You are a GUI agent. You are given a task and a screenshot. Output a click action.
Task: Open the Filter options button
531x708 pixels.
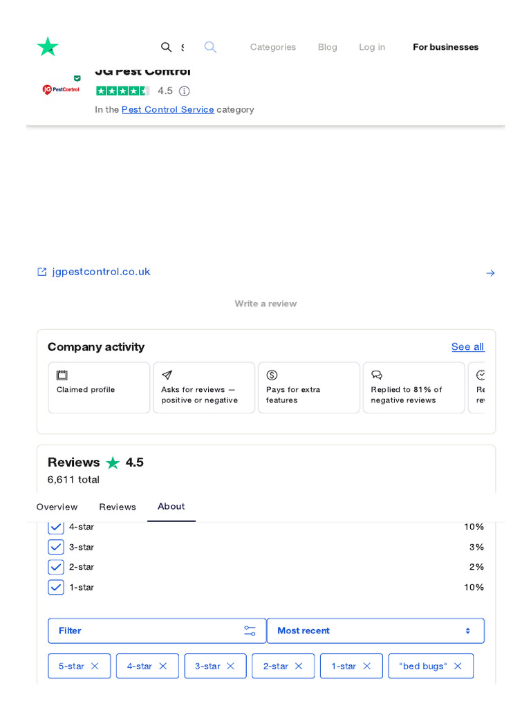(x=157, y=631)
